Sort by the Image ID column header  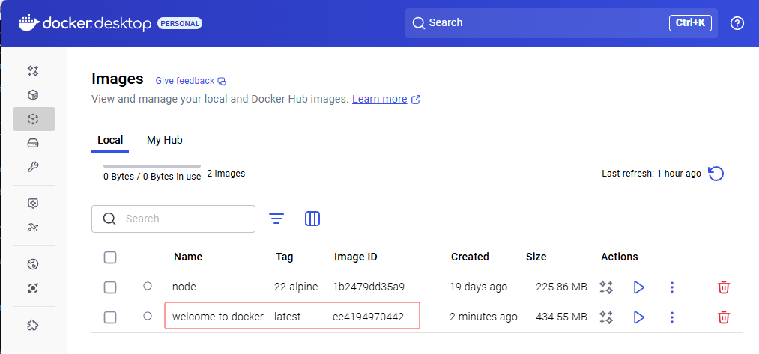(355, 257)
